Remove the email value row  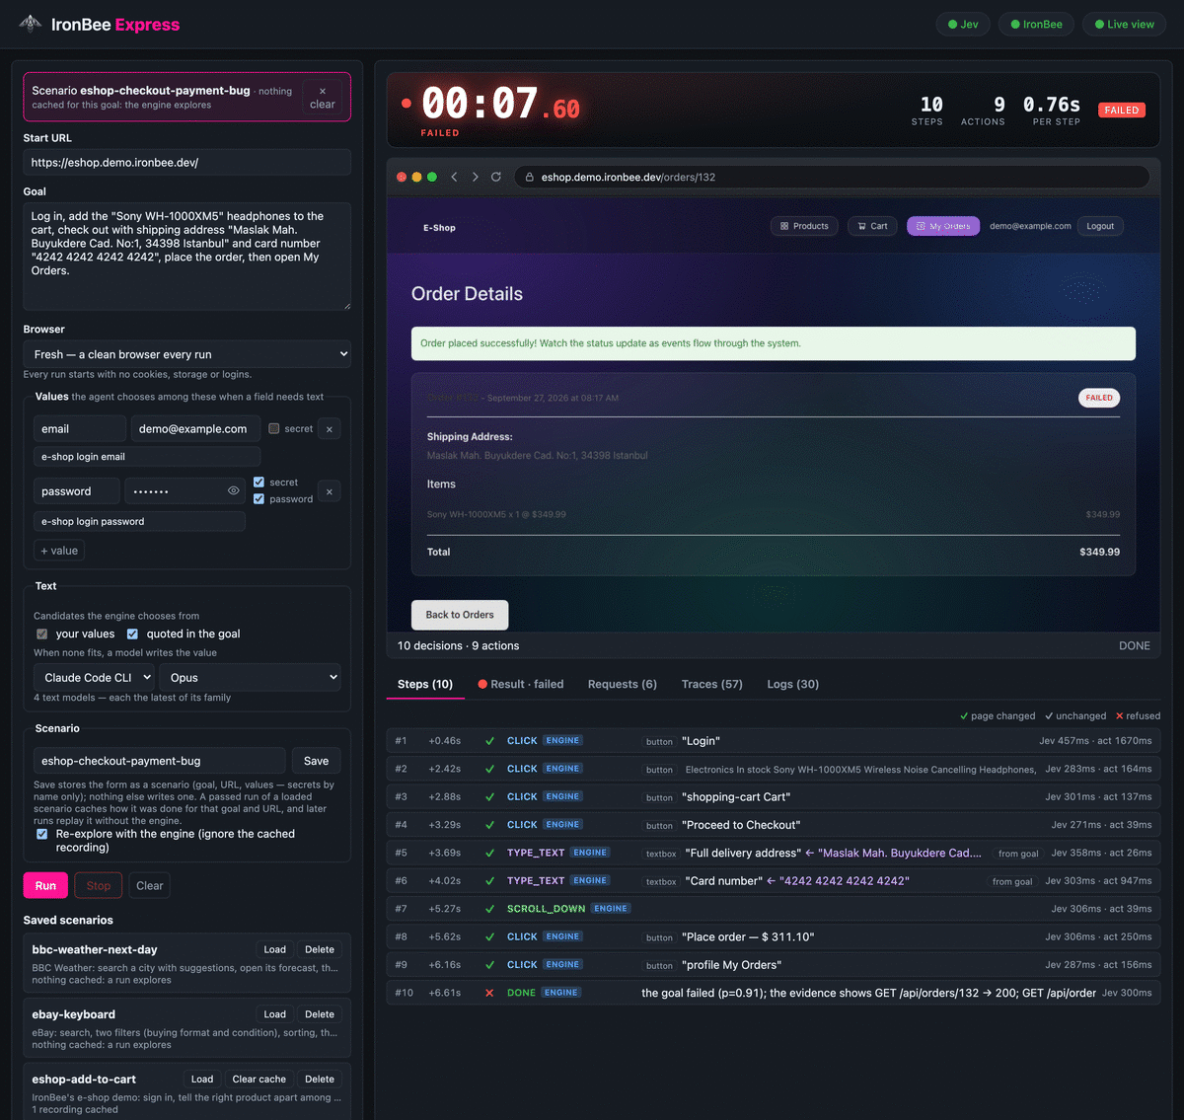pos(330,429)
